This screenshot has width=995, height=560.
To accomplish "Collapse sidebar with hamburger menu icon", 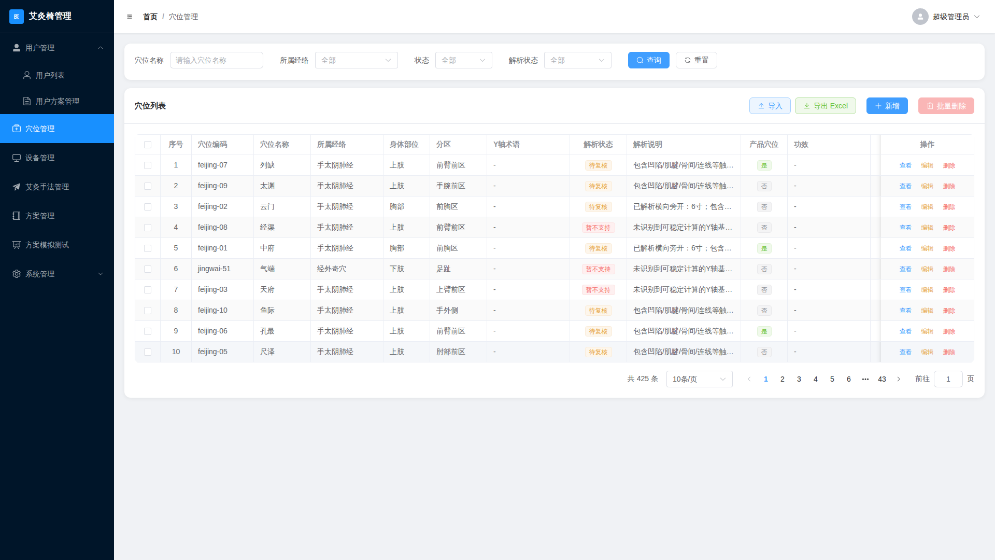I will [x=130, y=17].
